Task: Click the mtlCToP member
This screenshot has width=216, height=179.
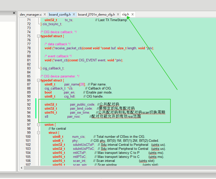Action: pos(80,153)
